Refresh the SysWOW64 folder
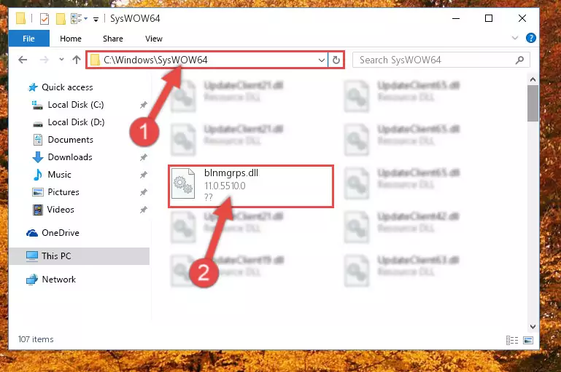561x372 pixels. (x=336, y=60)
